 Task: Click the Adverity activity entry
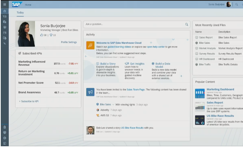point(109,110)
